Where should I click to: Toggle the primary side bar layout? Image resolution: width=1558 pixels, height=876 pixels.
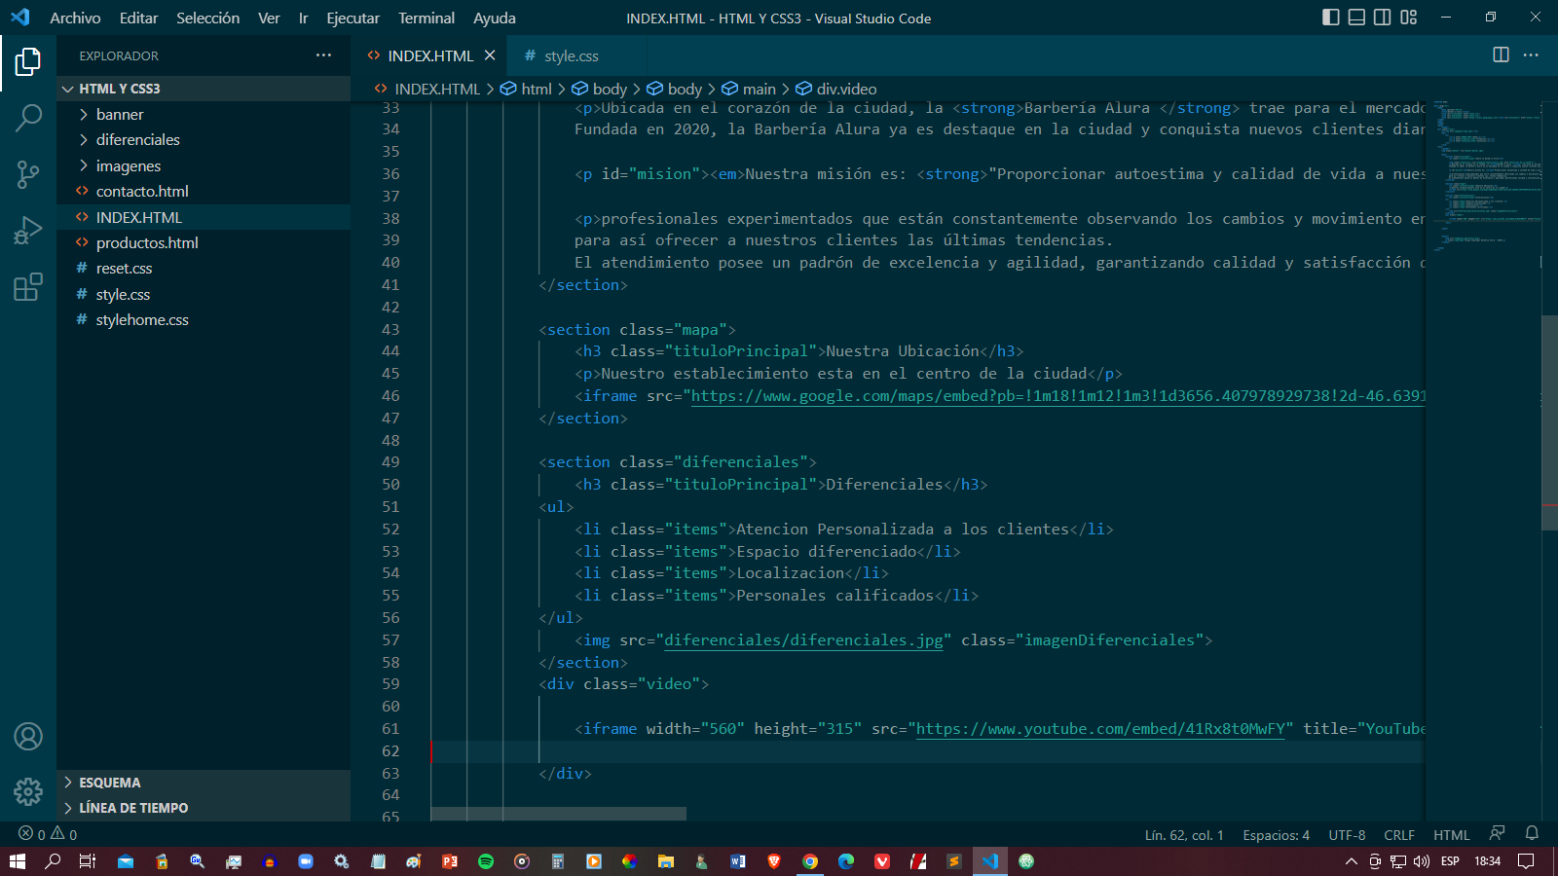click(1331, 18)
